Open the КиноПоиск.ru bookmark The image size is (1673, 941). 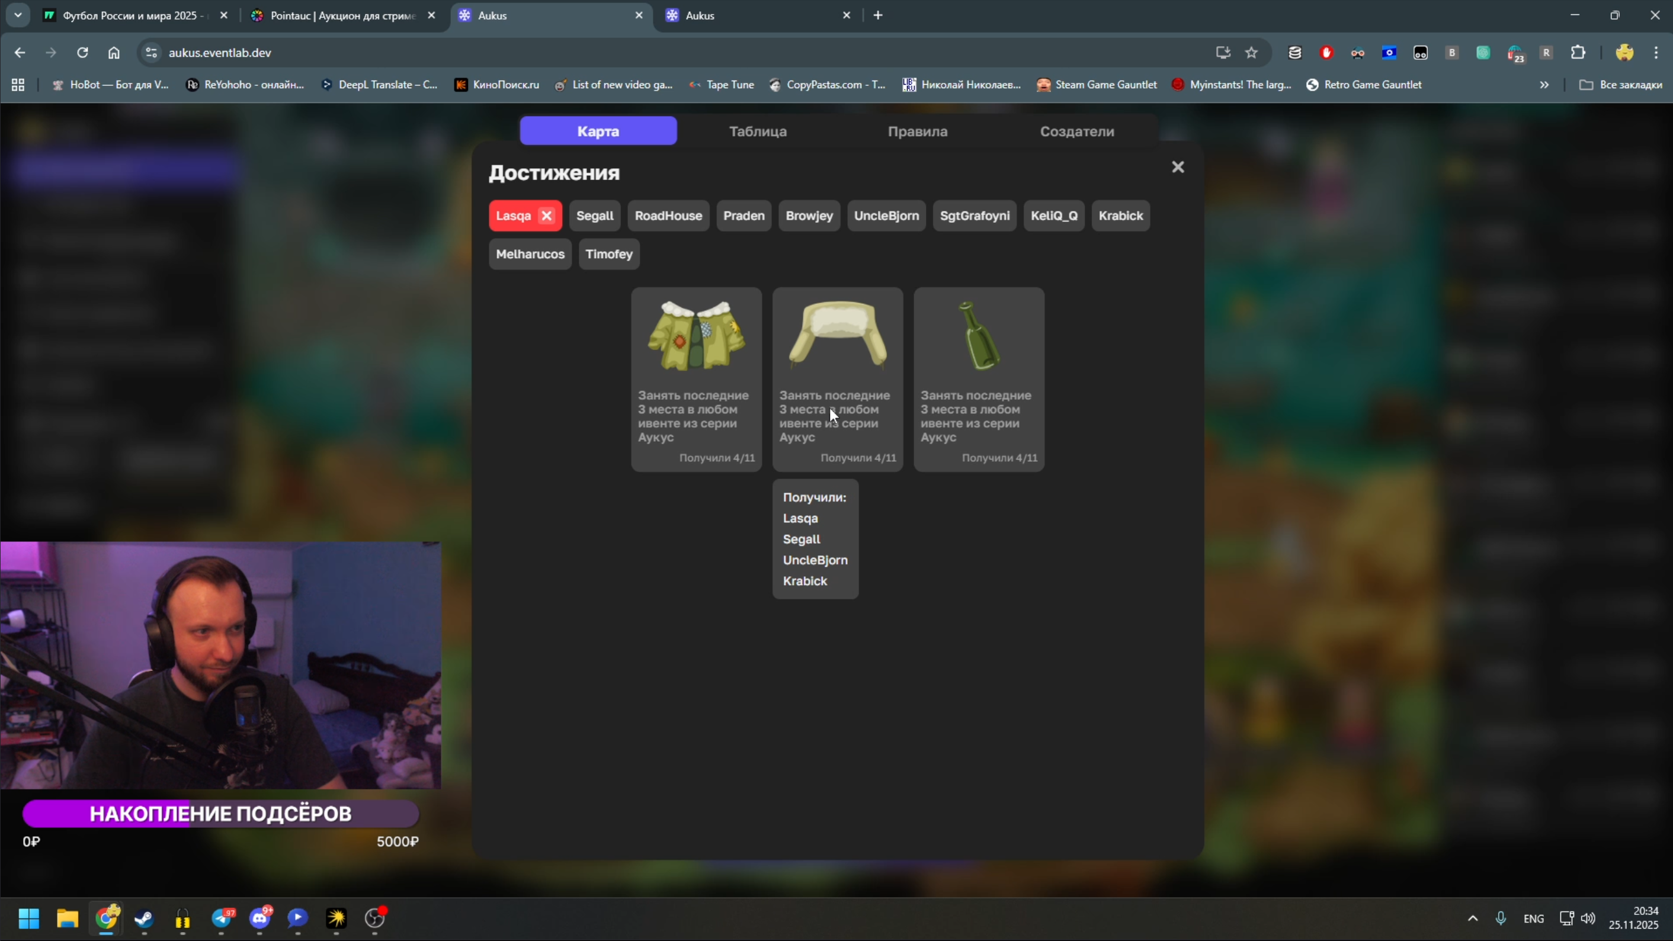[x=497, y=85]
